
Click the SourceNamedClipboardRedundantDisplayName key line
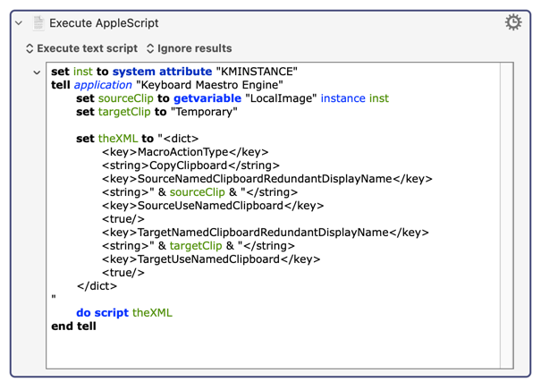267,179
